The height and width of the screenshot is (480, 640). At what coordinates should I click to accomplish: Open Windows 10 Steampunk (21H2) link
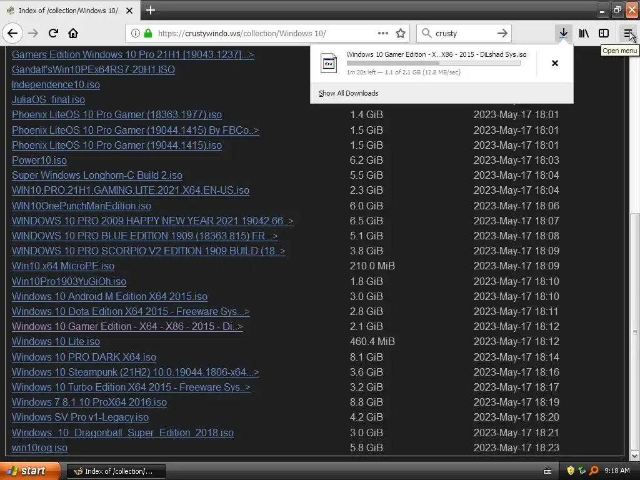pos(136,372)
